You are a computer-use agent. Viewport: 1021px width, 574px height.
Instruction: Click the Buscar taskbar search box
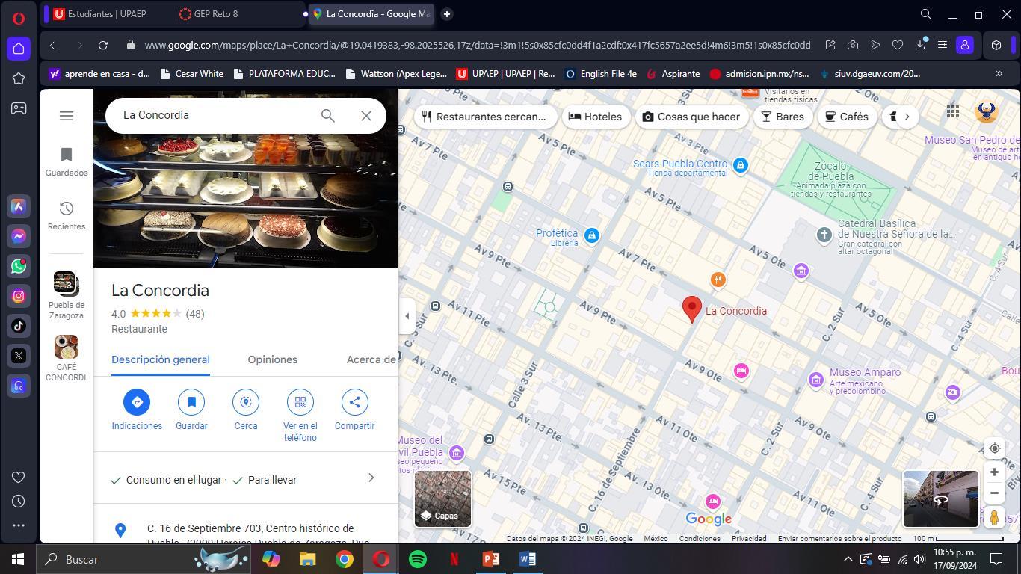(145, 559)
